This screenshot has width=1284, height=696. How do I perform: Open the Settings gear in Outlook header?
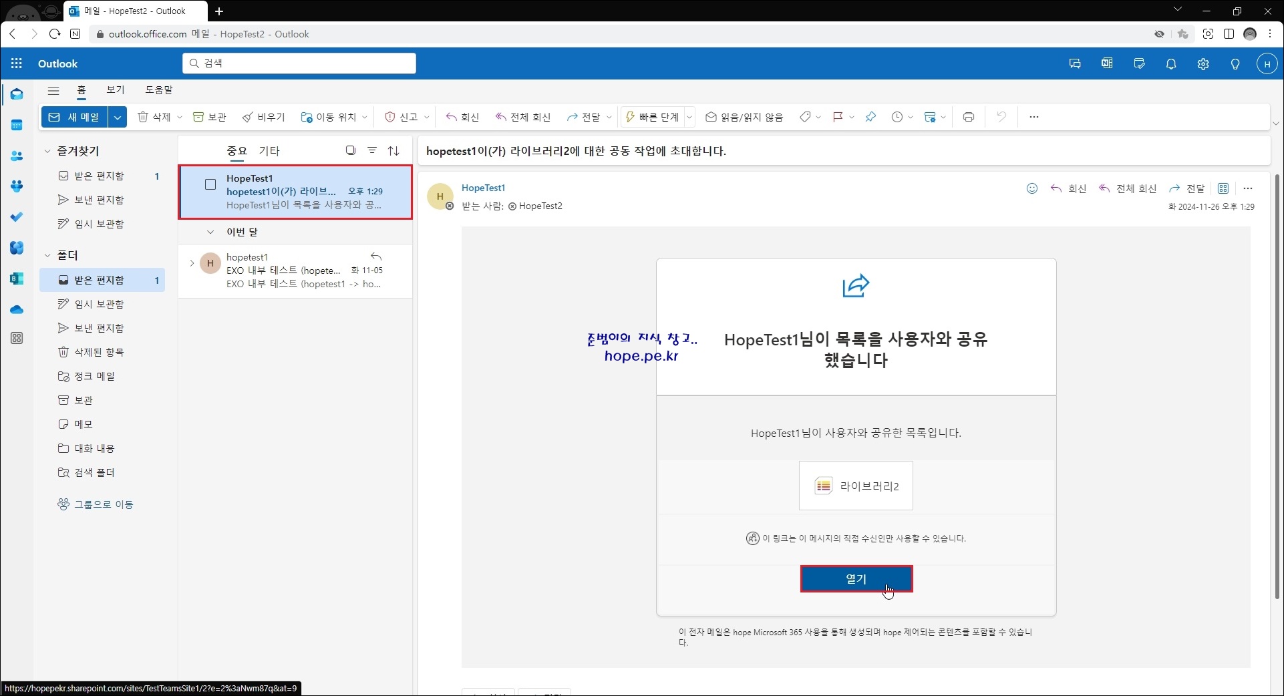[1203, 64]
